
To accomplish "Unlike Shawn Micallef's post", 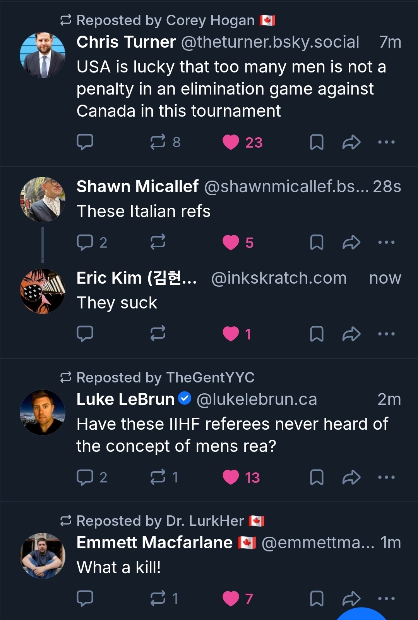I will [231, 243].
